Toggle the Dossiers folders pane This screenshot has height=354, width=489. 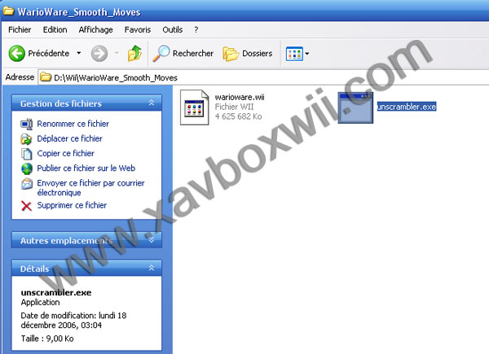pos(248,54)
